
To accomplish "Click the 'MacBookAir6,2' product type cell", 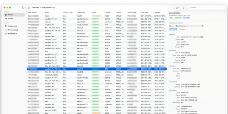I will tap(82, 57).
